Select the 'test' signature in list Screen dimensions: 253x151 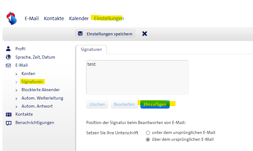point(91,64)
